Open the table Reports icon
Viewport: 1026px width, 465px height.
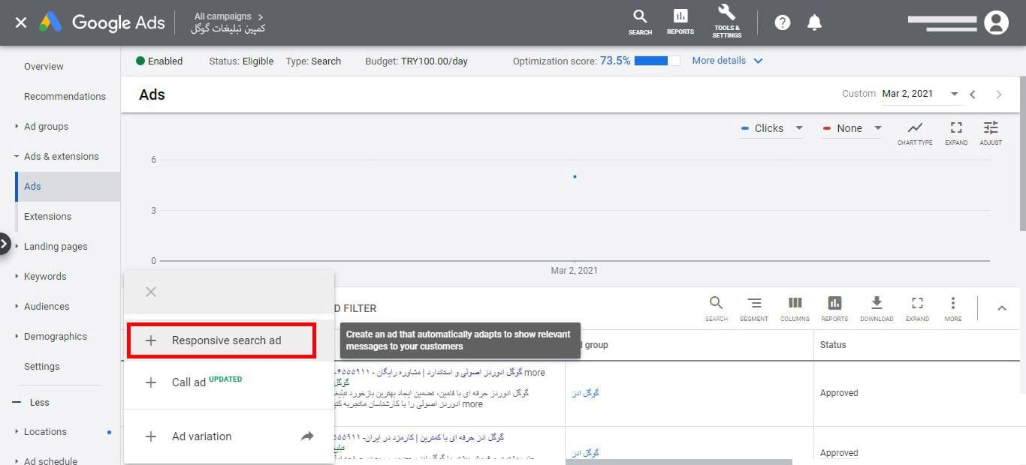pyautogui.click(x=834, y=307)
